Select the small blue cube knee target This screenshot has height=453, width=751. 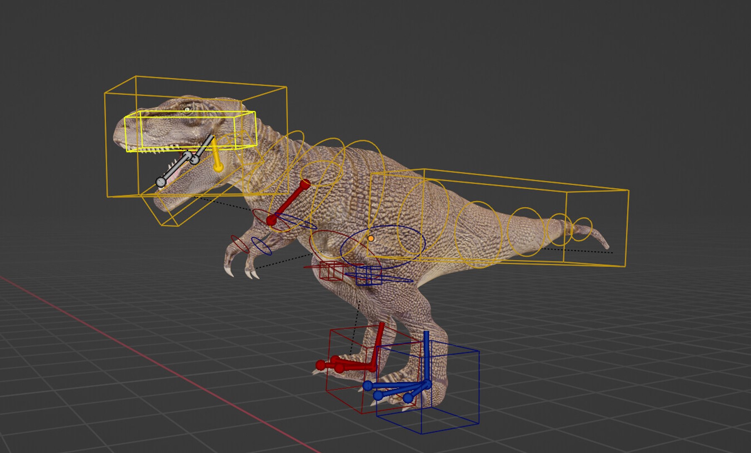click(369, 276)
